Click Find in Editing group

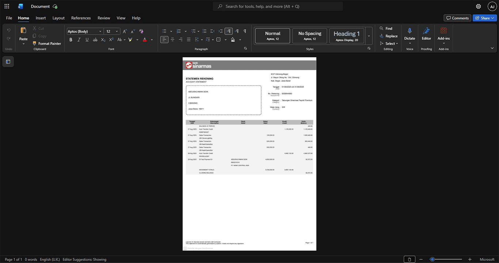pos(386,28)
